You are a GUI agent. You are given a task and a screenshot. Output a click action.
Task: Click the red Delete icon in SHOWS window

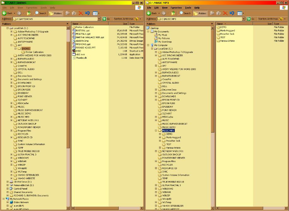[x=81, y=13]
